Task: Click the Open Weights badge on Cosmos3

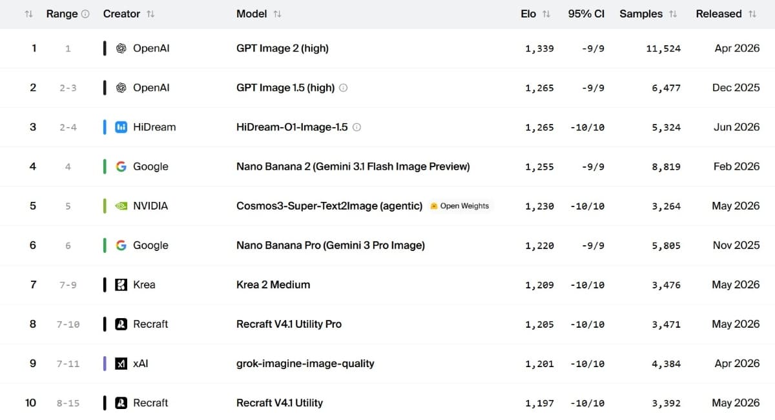Action: (460, 206)
